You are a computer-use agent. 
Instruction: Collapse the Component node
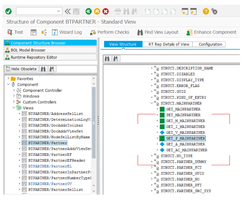tap(8, 84)
